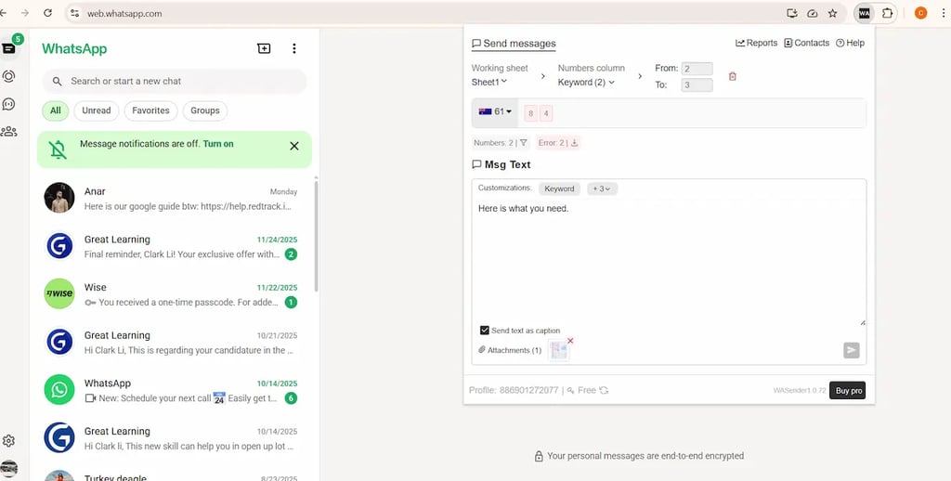Open the WhatsApp official chat
This screenshot has width=951, height=481.
click(174, 390)
